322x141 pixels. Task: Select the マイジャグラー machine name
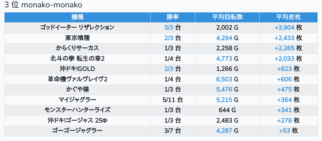coord(77,100)
